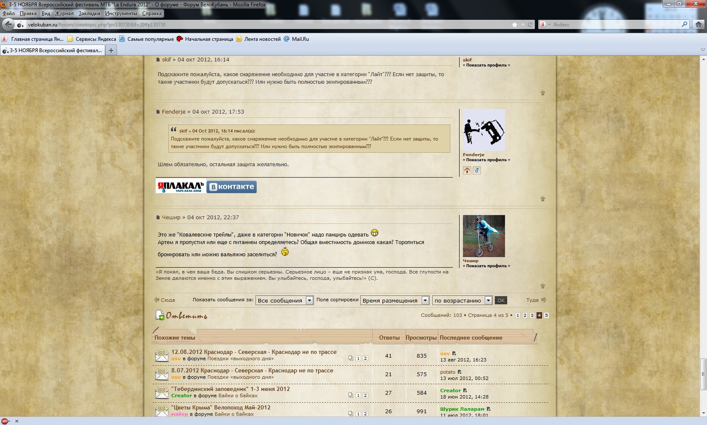The width and height of the screenshot is (707, 425).
Task: Open Fenderje's website house icon
Action: [x=467, y=170]
